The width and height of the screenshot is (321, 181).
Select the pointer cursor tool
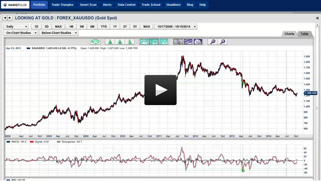178,42
